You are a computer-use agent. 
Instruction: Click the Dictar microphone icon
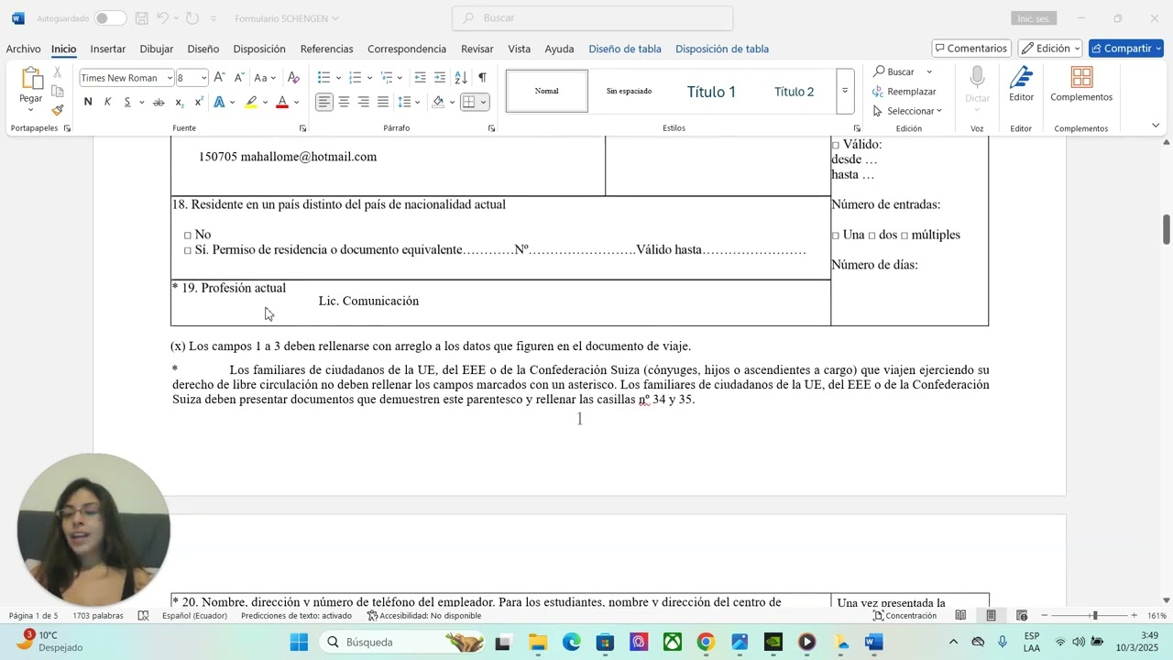click(x=977, y=77)
